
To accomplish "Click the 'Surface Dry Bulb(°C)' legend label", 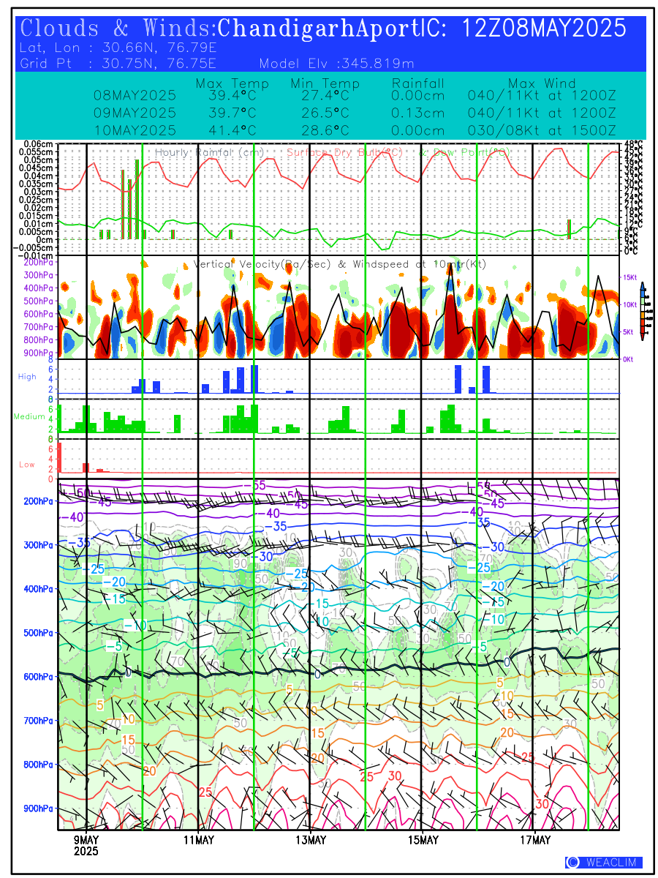I will (345, 152).
